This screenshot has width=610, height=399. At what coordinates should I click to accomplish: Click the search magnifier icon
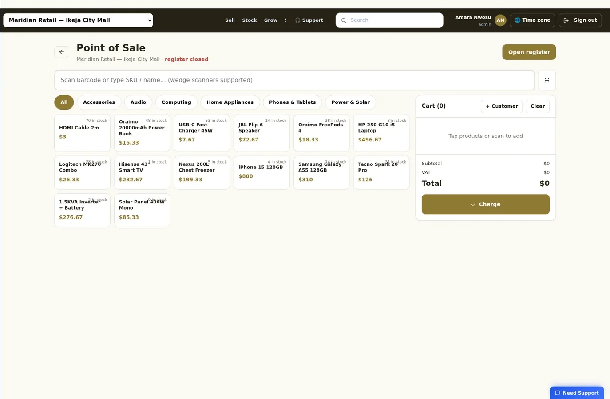(344, 20)
